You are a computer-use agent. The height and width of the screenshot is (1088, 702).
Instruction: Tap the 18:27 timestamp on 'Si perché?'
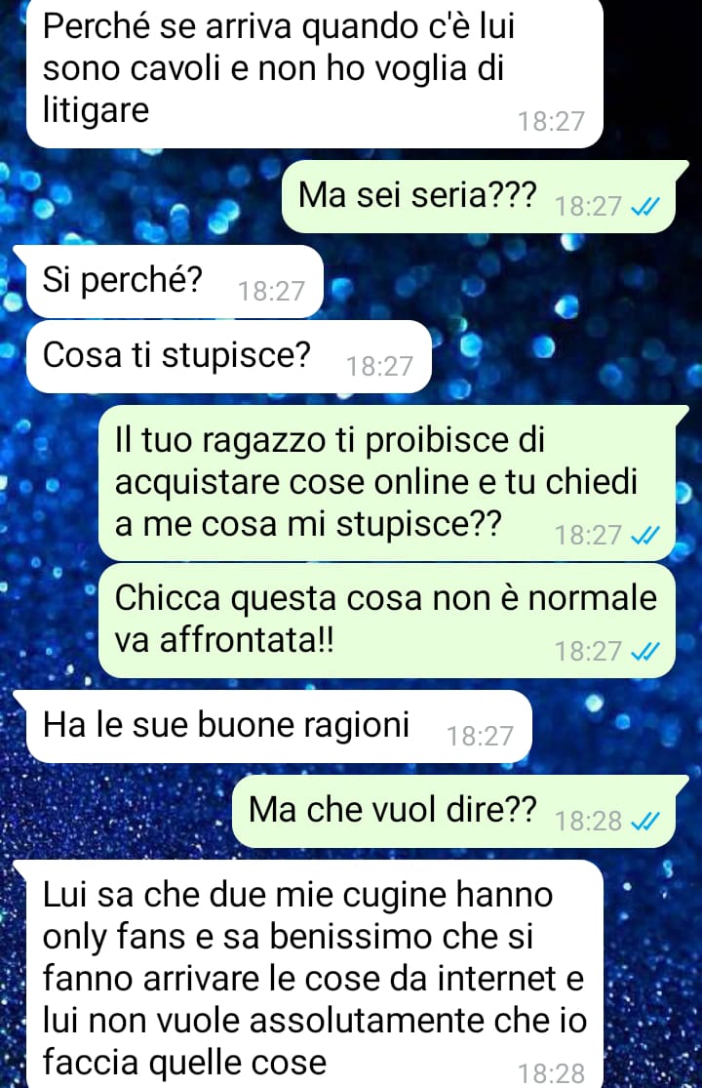coord(272,291)
